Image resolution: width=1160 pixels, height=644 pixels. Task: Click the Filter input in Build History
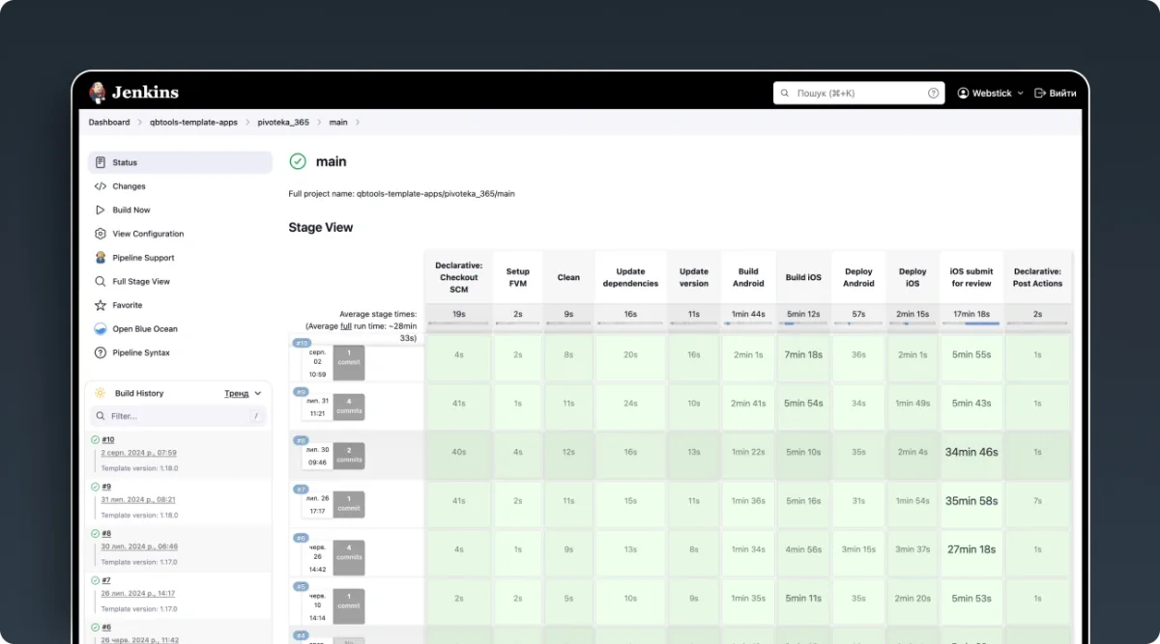(x=177, y=416)
